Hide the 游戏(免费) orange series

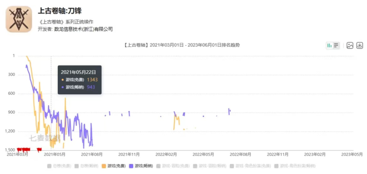pyautogui.click(x=114, y=166)
